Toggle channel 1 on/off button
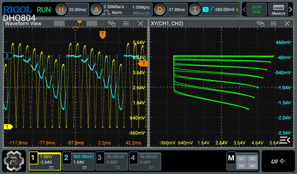Screen dimensions: 297x174 click(33, 158)
